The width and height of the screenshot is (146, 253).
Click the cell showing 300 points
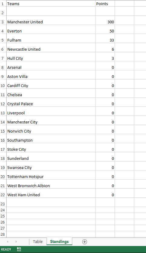tap(105, 22)
